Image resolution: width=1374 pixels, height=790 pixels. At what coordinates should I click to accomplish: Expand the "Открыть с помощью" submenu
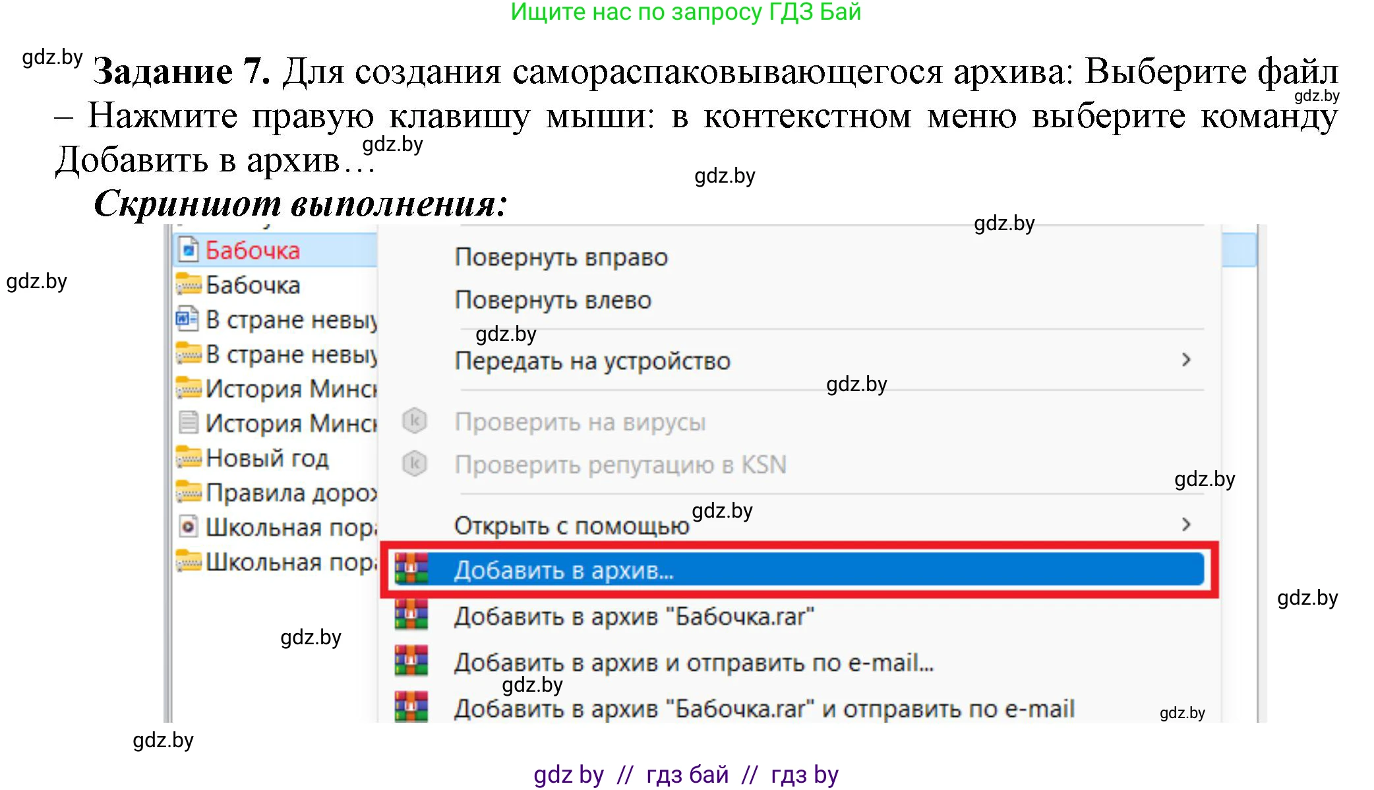tap(1187, 524)
